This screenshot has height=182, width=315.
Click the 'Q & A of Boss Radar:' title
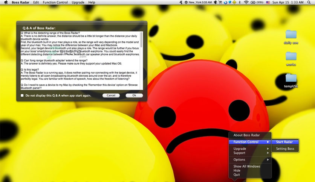coord(39,28)
